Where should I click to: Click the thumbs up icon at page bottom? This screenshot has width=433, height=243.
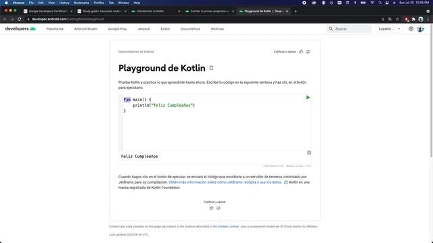[212, 208]
